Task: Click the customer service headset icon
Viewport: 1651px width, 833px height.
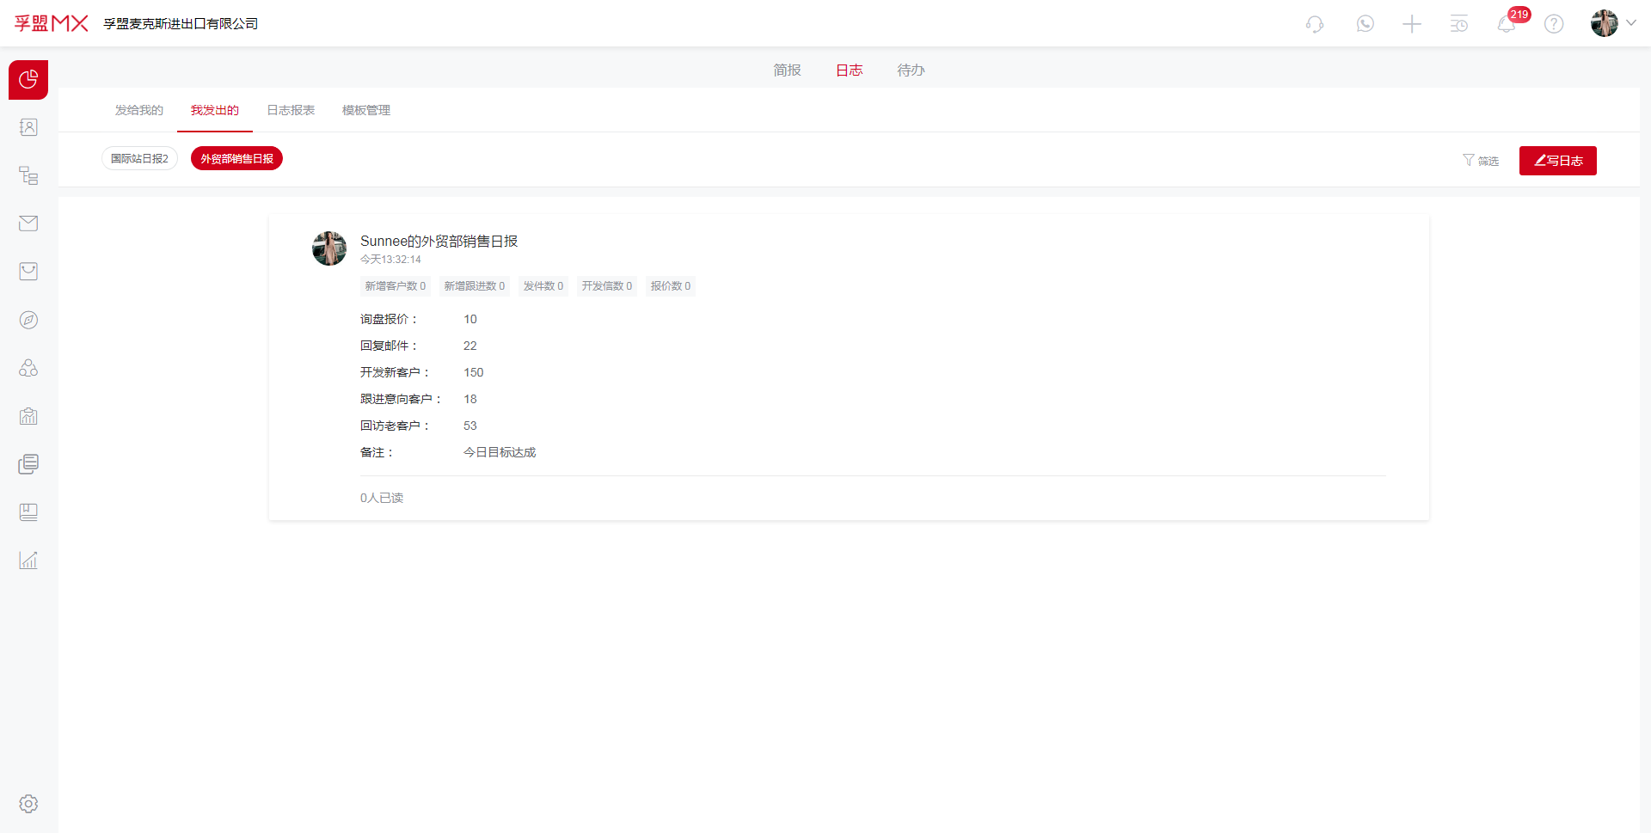Action: point(1314,24)
